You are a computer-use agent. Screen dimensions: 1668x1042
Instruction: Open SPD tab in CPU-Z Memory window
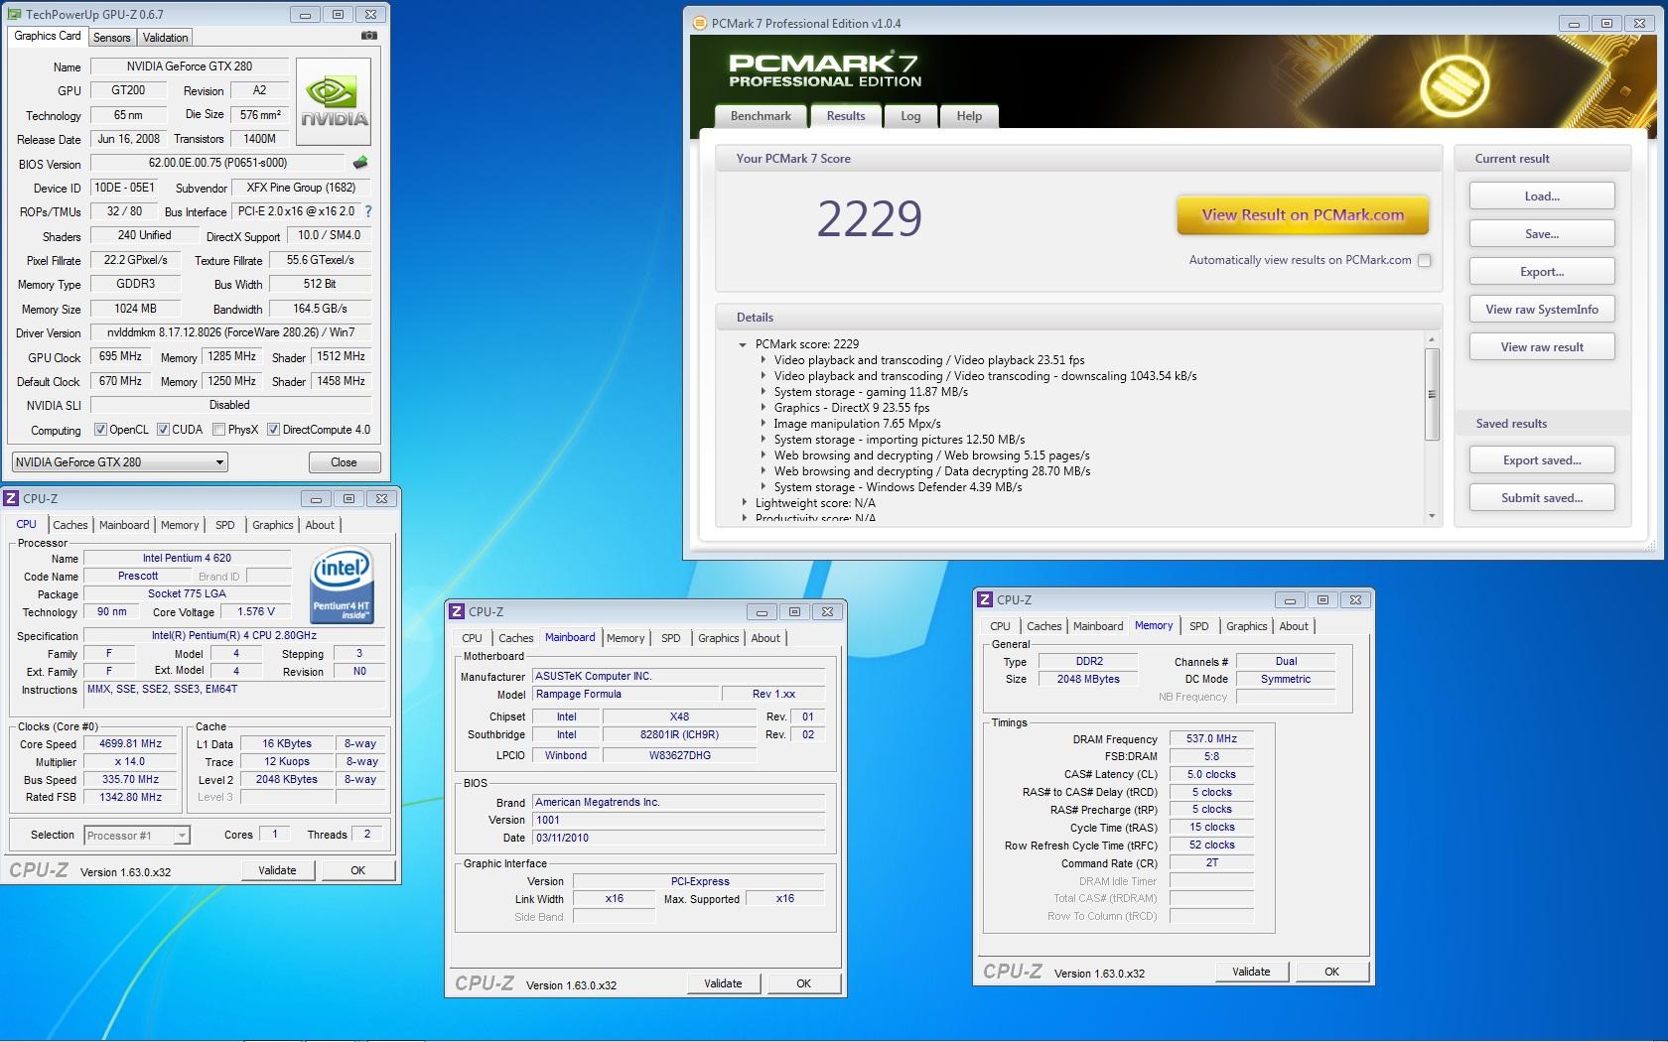[x=1199, y=626]
